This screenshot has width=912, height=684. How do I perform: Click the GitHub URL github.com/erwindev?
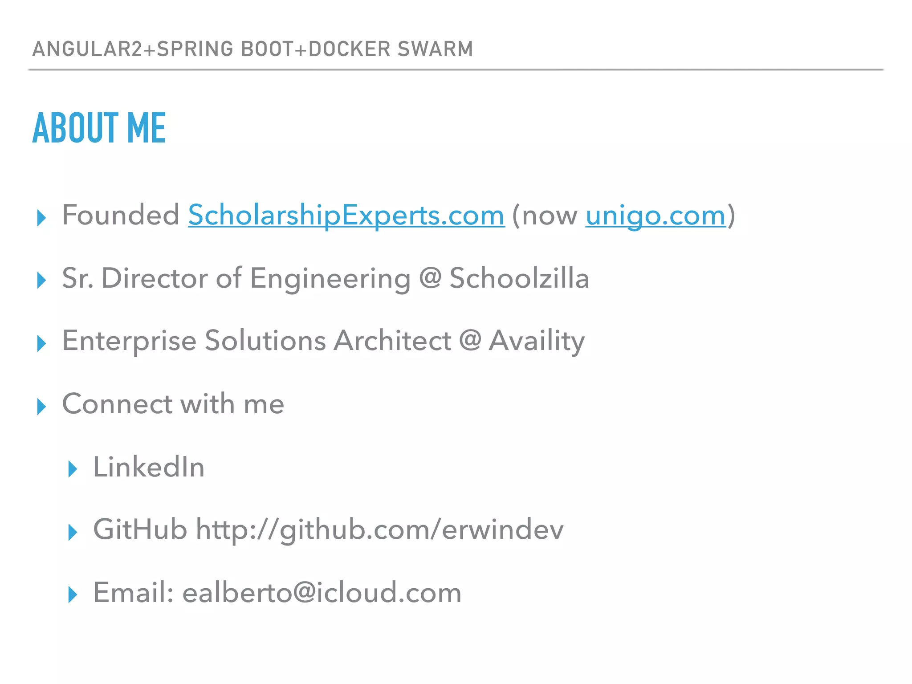point(380,530)
